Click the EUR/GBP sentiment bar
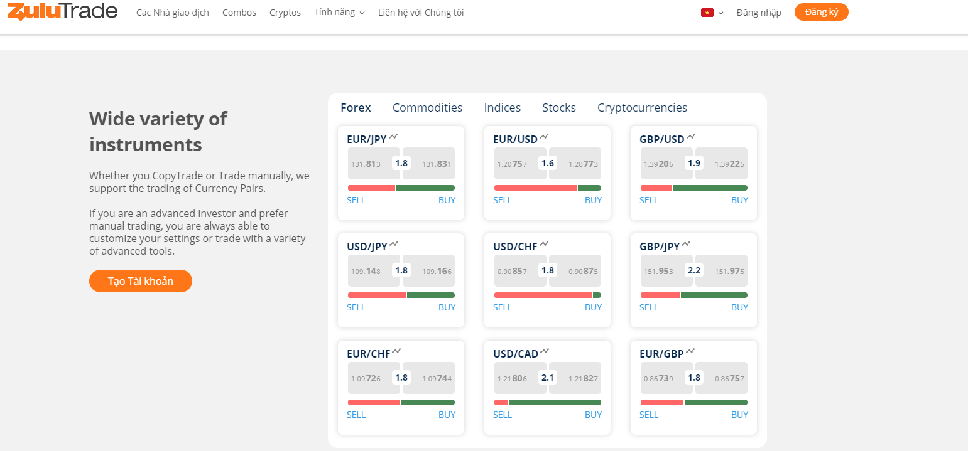Screen dimensions: 968x451 (x=693, y=402)
